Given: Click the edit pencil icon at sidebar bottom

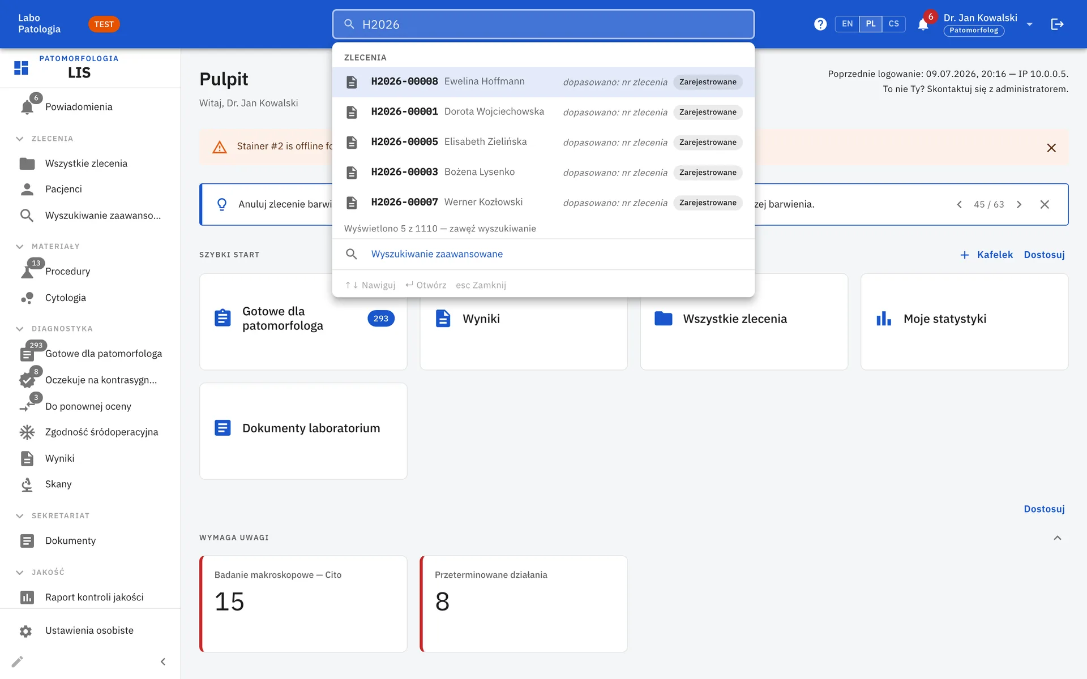Looking at the screenshot, I should click(x=18, y=661).
